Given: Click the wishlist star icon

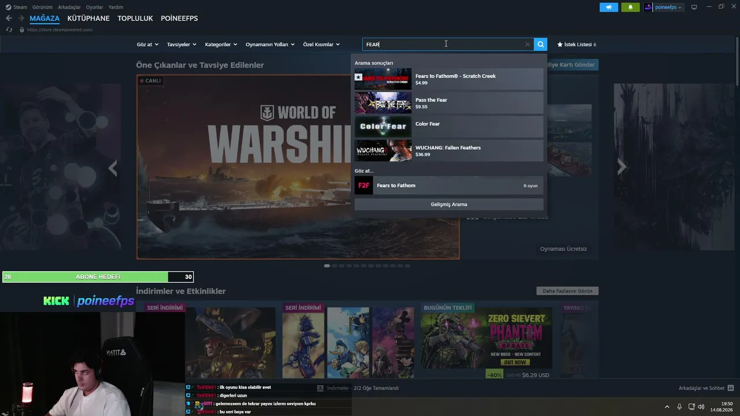Looking at the screenshot, I should coord(560,44).
